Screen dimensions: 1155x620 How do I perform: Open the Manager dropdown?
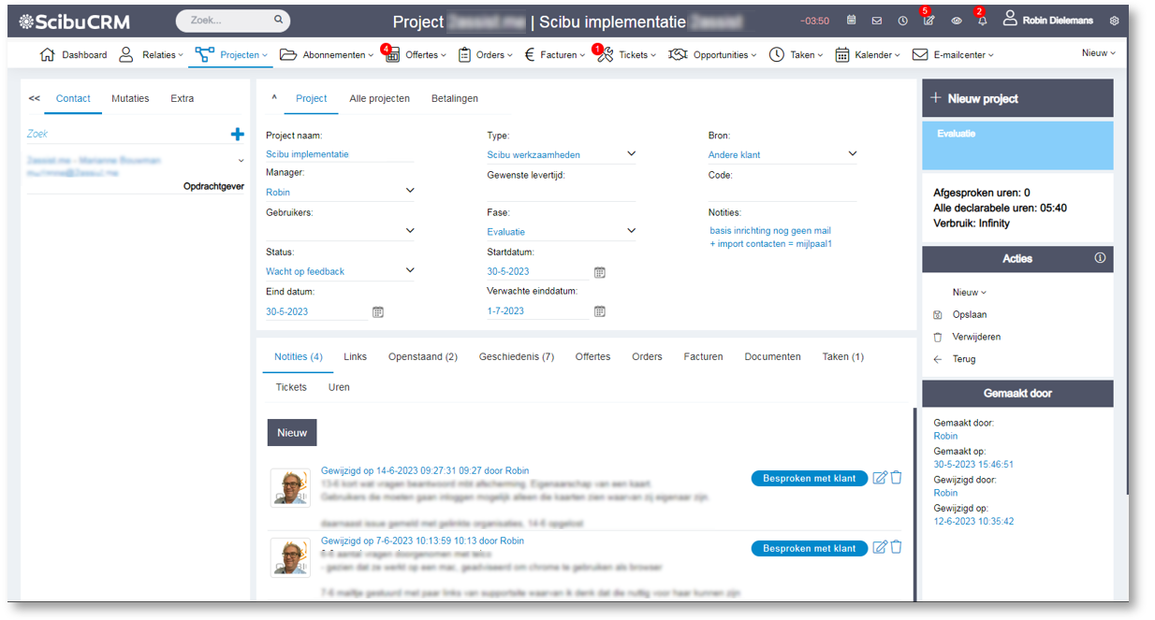pyautogui.click(x=409, y=191)
